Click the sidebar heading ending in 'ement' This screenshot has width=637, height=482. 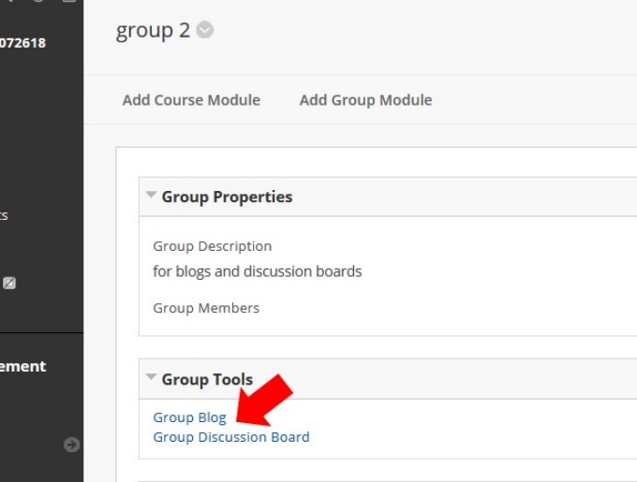(22, 367)
